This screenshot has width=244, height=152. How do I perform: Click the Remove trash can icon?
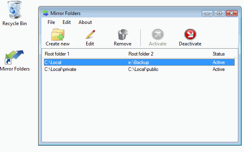[x=123, y=34]
